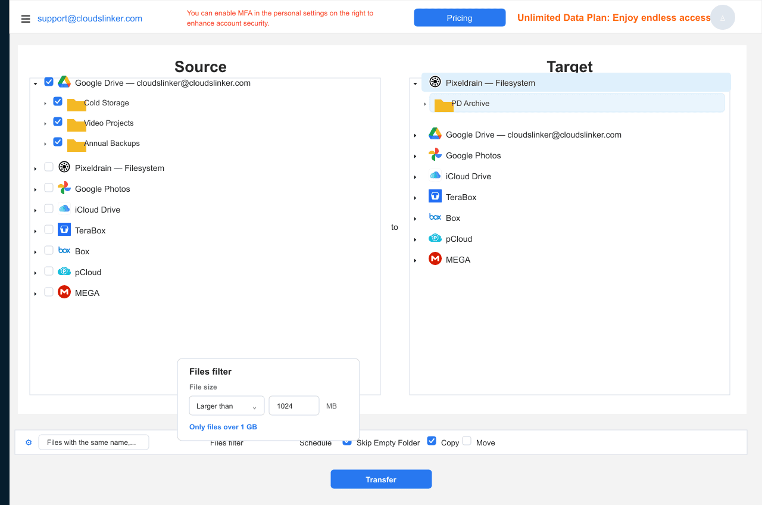Click the TeraBox icon in Target

coord(435,197)
